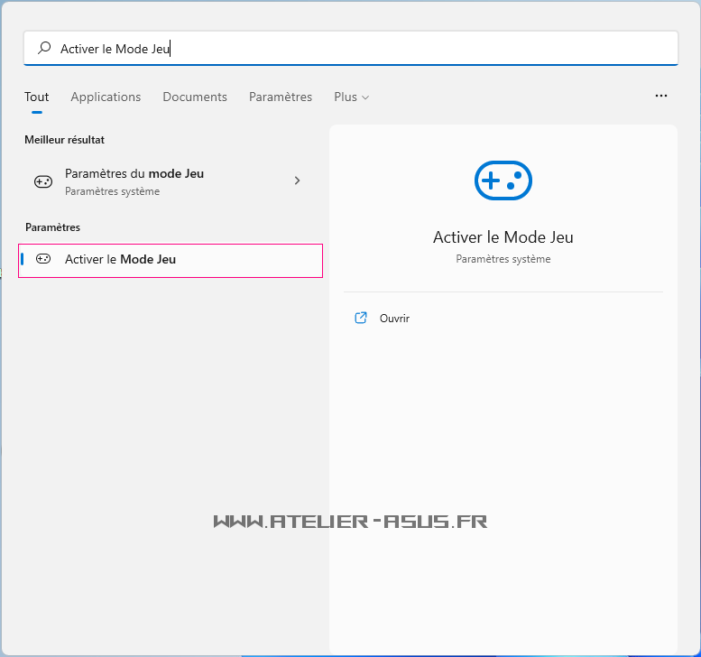Click the search field containing "Activer le Mode Jeu"
The image size is (701, 657).
pos(361,49)
